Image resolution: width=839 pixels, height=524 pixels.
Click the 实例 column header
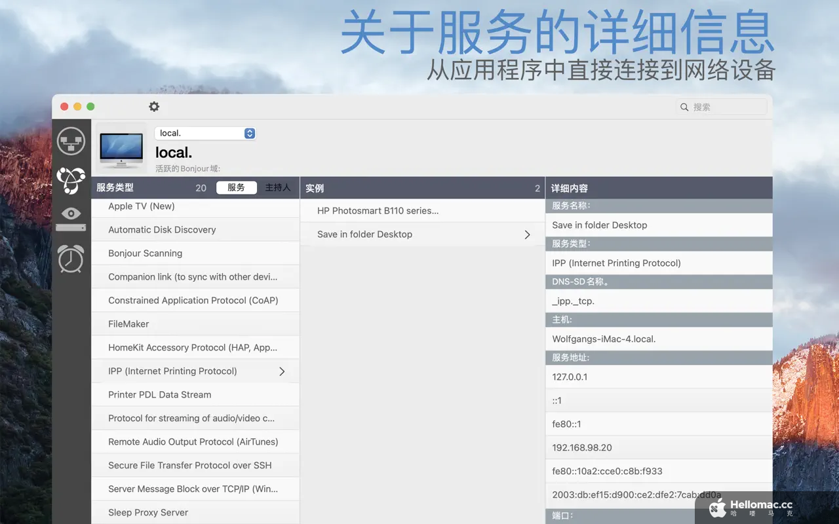click(315, 188)
